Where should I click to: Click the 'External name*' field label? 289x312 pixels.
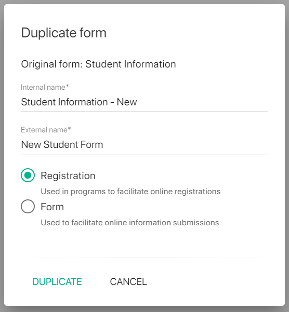[46, 130]
